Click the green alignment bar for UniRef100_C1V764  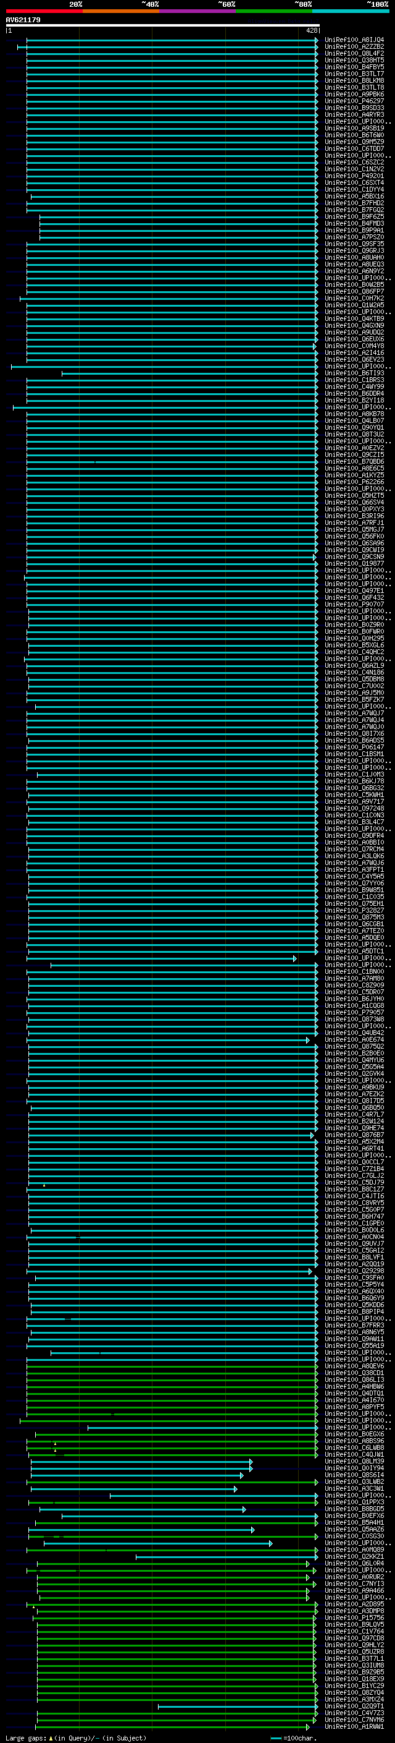tap(178, 1631)
